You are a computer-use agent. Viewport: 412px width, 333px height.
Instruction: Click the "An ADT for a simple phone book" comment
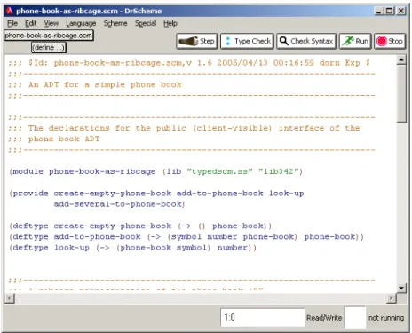coord(95,85)
